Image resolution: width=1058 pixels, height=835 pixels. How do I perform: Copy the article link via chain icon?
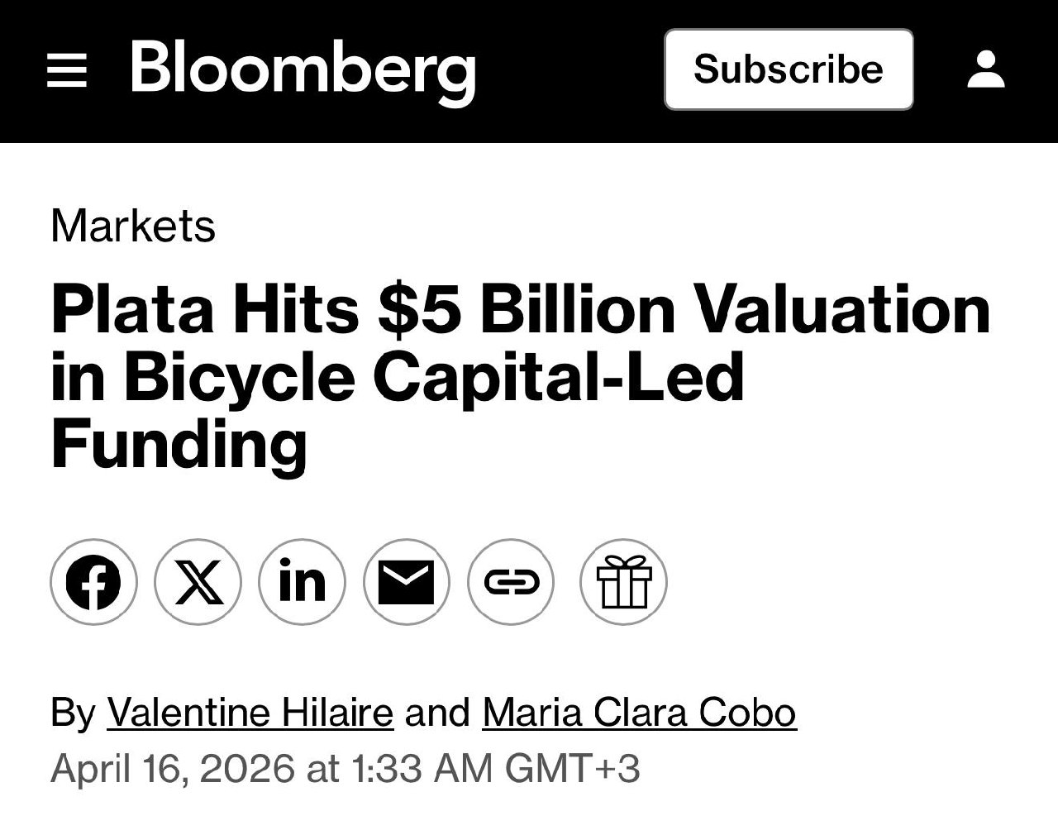(511, 582)
